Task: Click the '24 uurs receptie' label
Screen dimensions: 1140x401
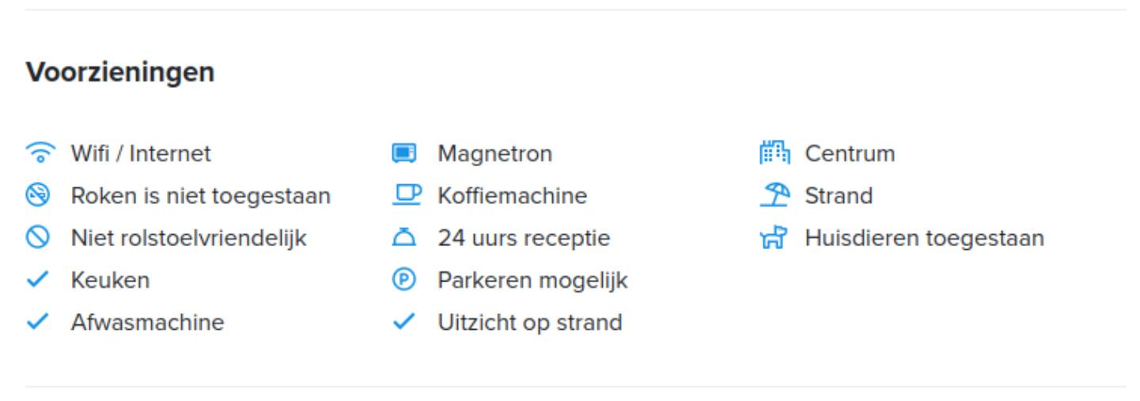Action: pos(524,238)
